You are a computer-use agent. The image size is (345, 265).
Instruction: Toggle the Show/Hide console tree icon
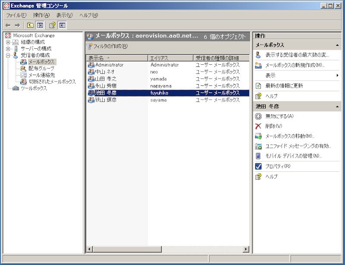coord(40,25)
